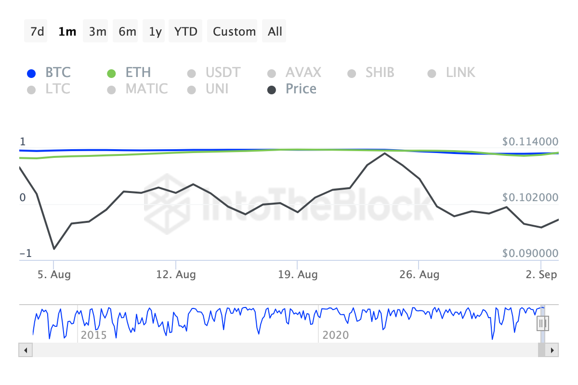Click the LINK legend dot icon
The width and height of the screenshot is (578, 385).
[x=431, y=73]
